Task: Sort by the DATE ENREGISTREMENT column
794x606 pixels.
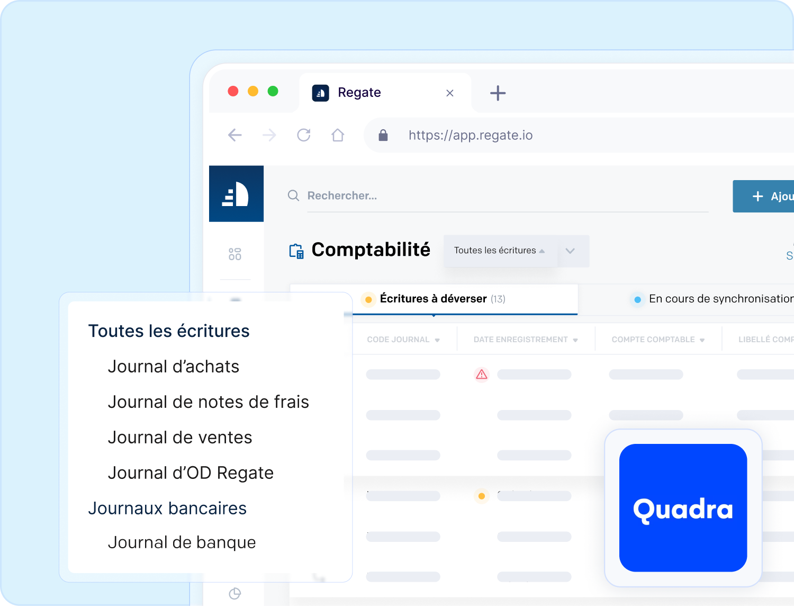Action: [x=526, y=340]
